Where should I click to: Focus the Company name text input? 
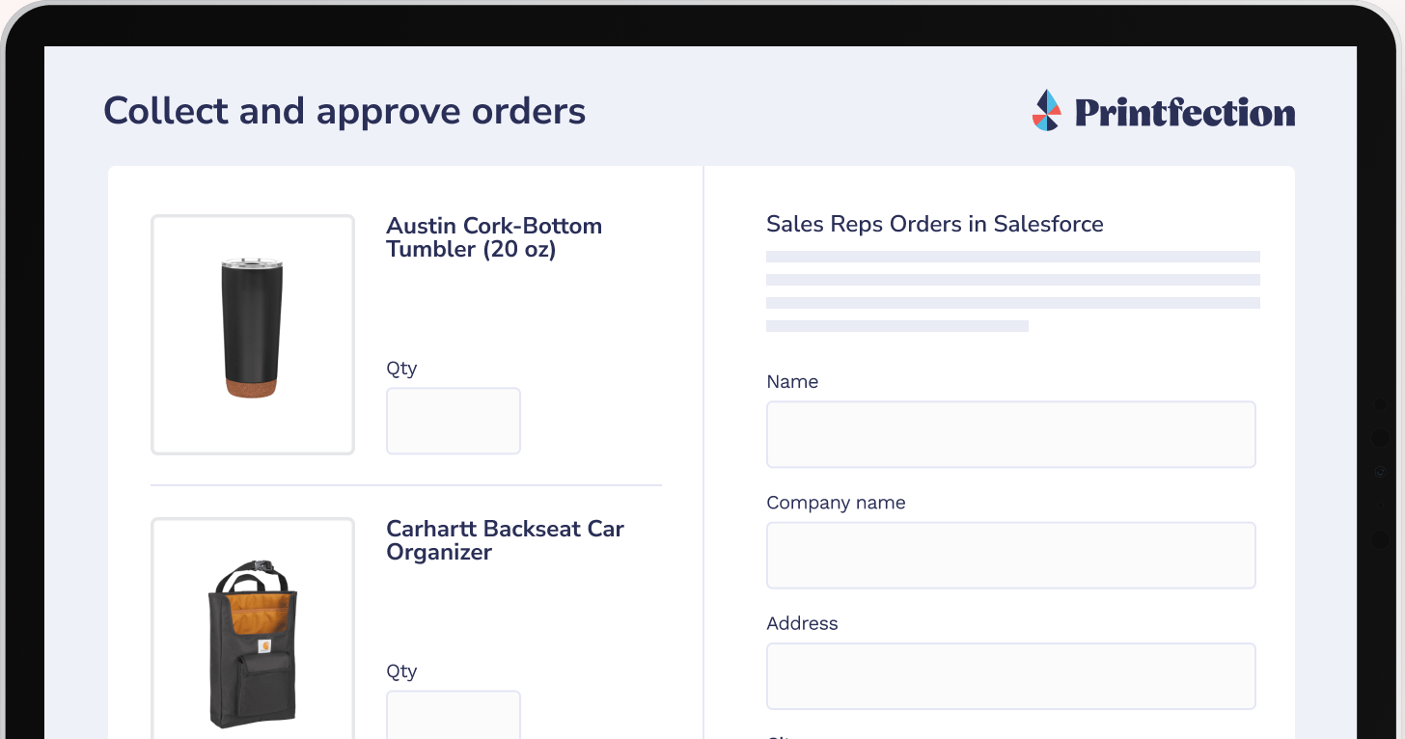pyautogui.click(x=1010, y=556)
